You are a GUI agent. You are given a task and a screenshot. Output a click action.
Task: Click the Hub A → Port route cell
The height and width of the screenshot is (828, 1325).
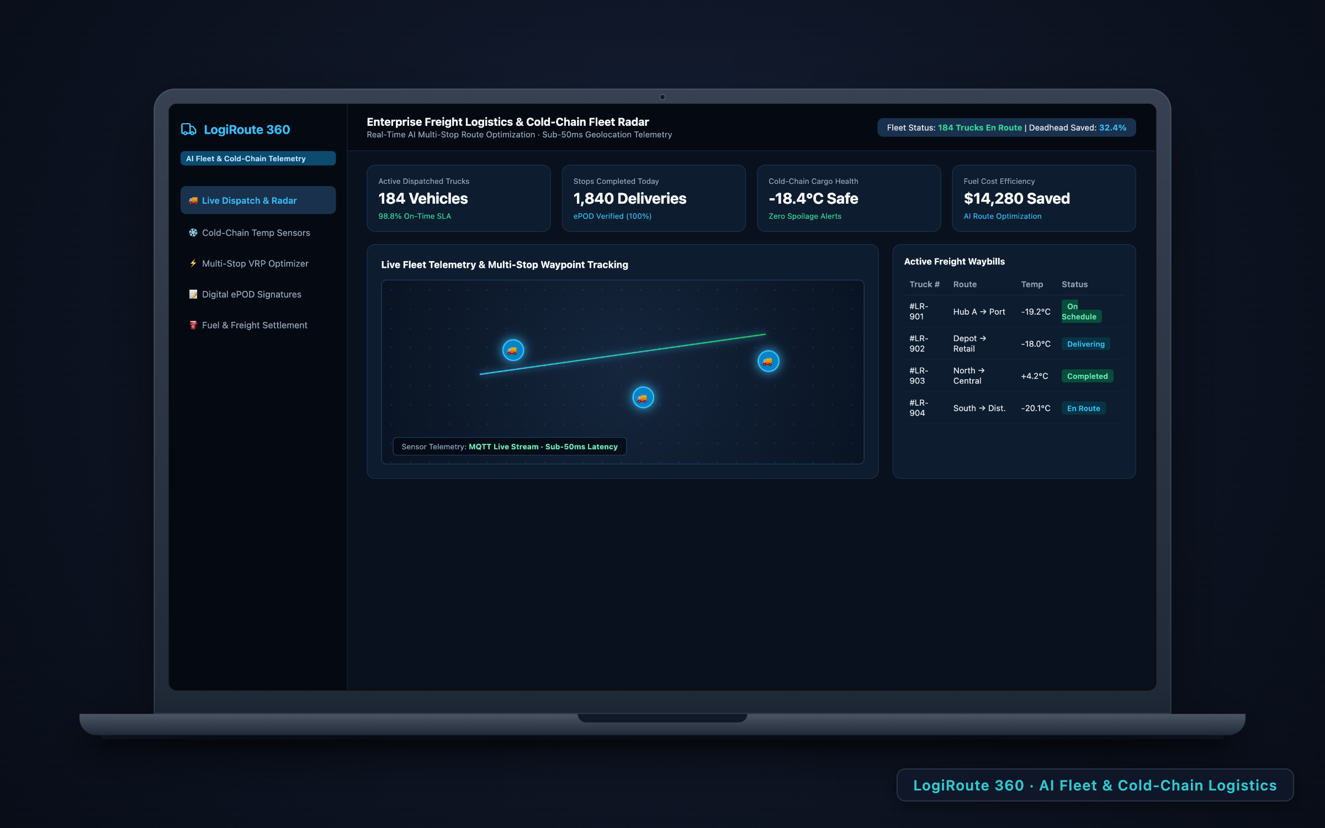tap(979, 311)
